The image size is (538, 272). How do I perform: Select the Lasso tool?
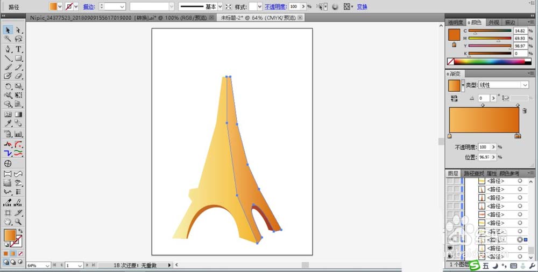tap(18, 39)
